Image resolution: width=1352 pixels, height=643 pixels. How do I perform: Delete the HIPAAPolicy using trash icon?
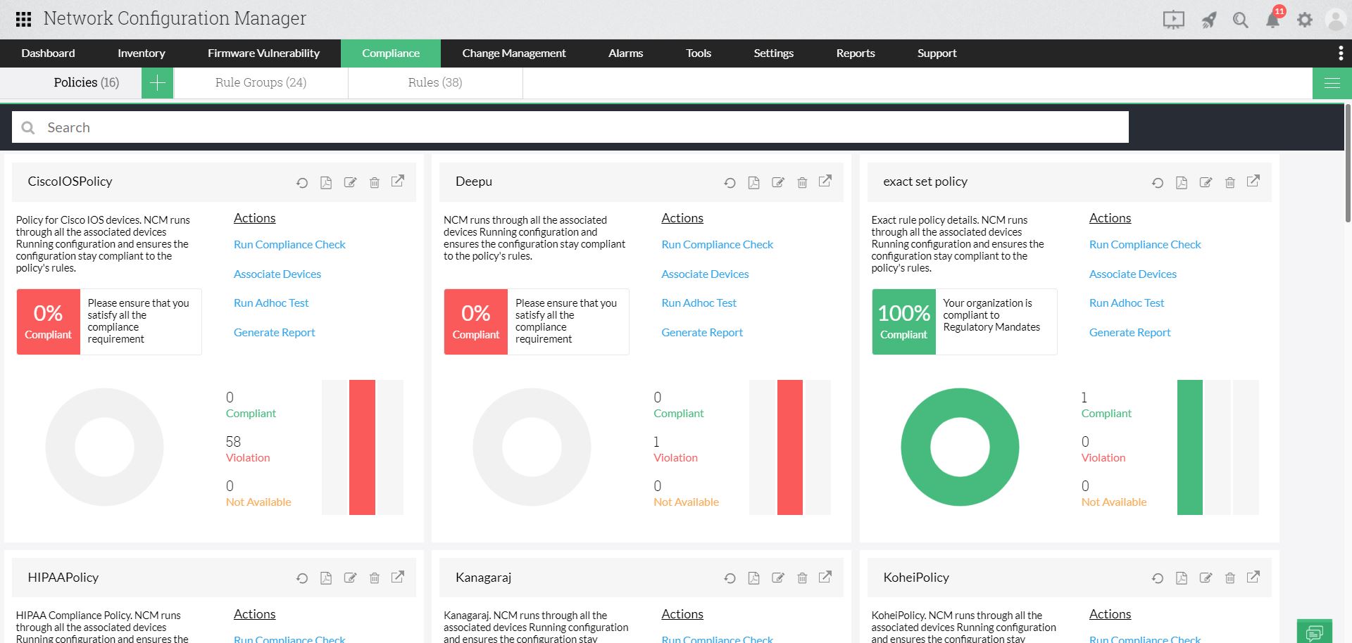coord(375,578)
